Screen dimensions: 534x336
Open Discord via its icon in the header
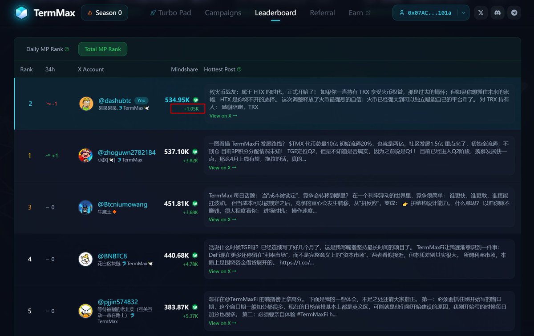point(498,12)
